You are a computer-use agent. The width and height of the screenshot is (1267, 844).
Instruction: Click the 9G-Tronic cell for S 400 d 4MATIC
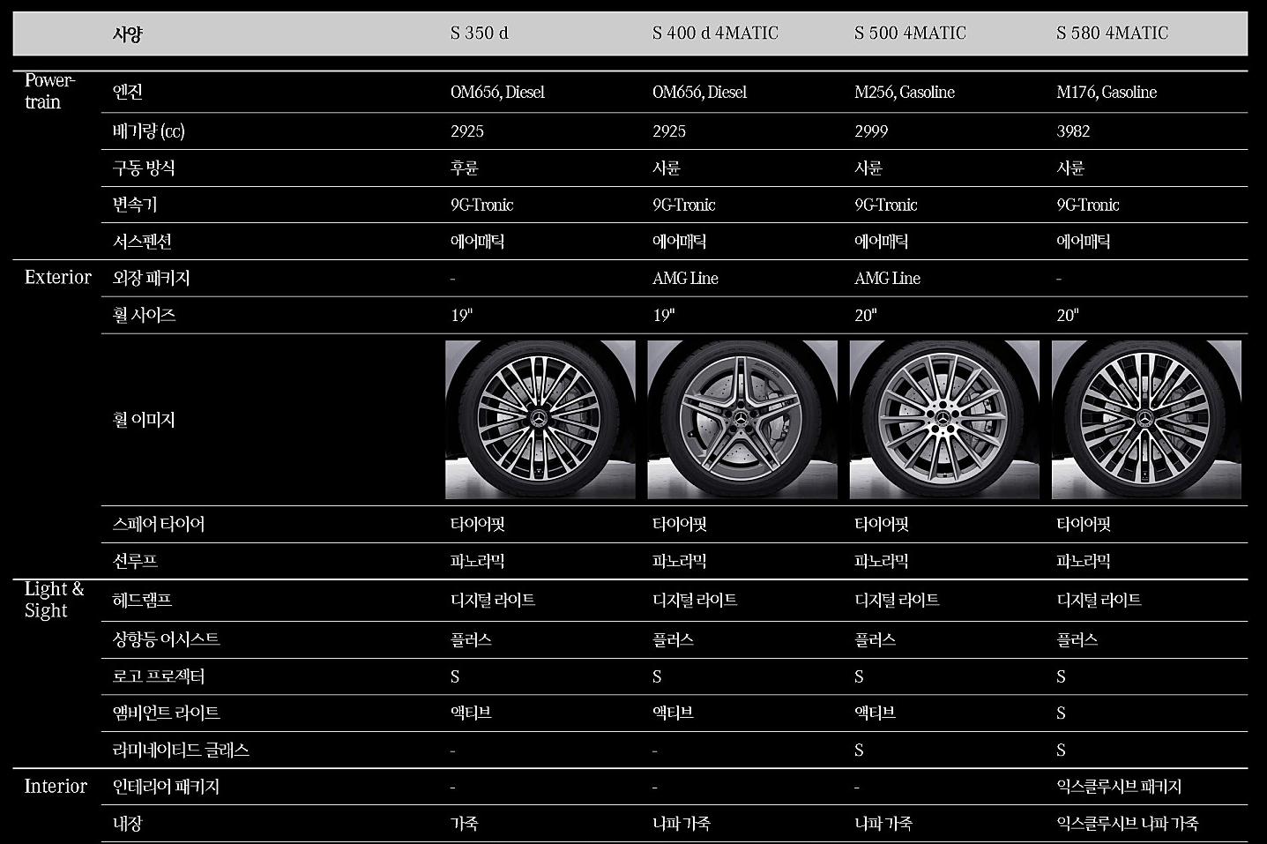click(683, 205)
